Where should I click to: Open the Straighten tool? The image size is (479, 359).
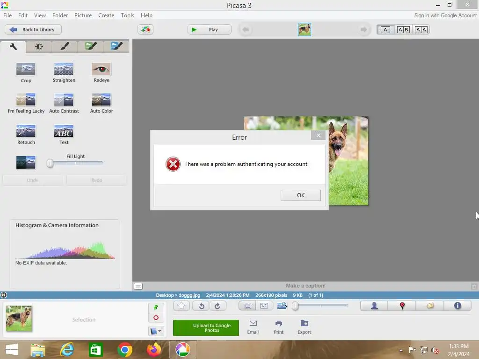pyautogui.click(x=64, y=72)
